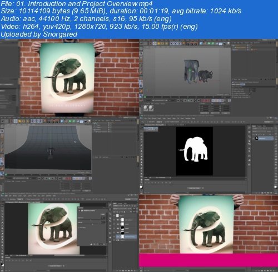Click the elephant artwork canvas in the bottom-left Photoshop frame
278x272 pixels.
pos(54,229)
